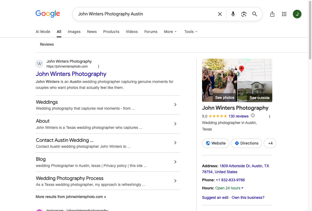
Task: Open the Google account avatar J
Action: point(297,14)
